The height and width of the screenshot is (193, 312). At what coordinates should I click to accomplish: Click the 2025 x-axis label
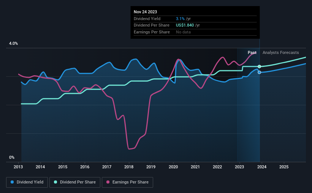pos(284,167)
